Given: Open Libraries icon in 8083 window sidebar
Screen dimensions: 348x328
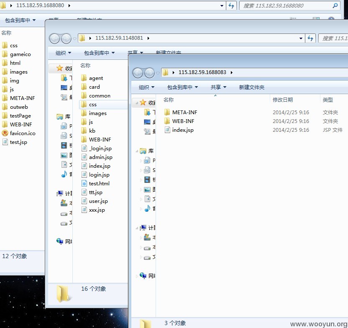Looking at the screenshot, I should (143, 151).
